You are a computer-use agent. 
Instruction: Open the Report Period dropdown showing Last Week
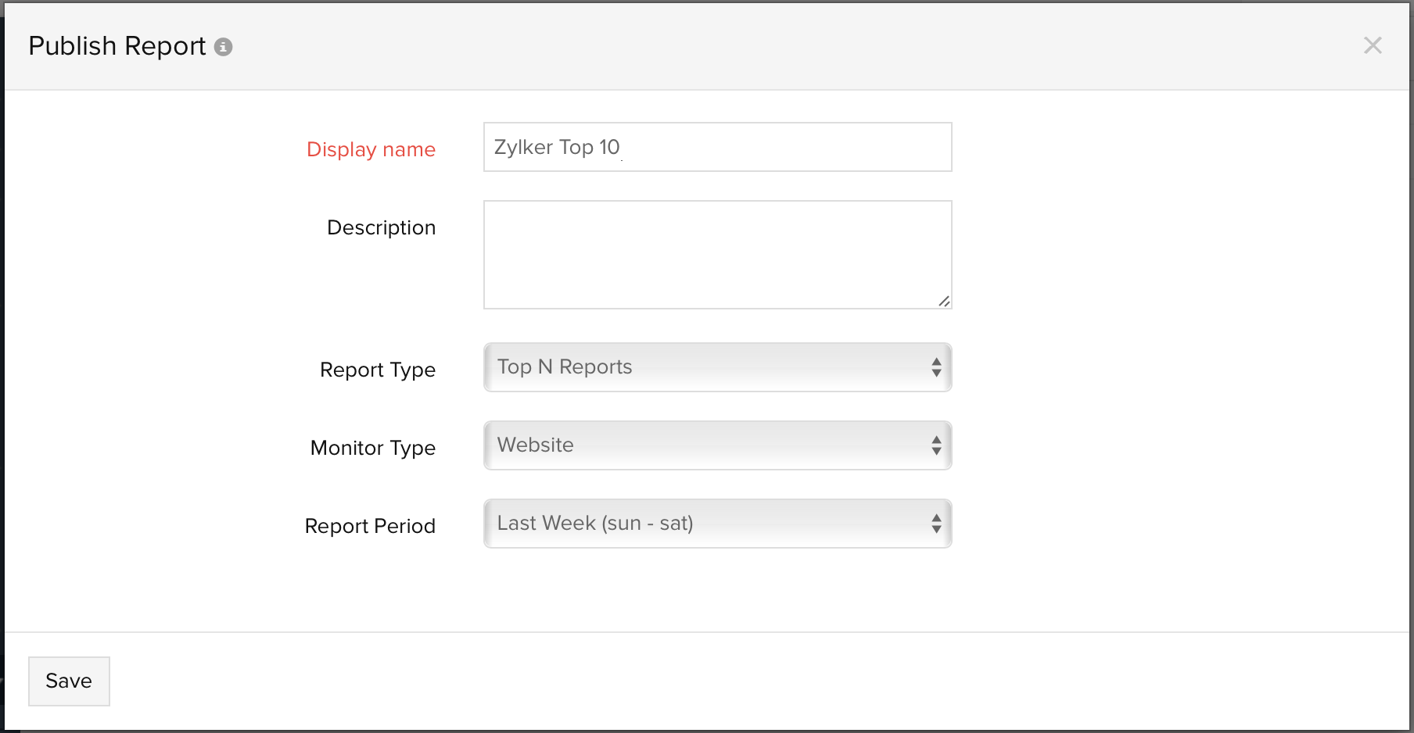(x=704, y=524)
